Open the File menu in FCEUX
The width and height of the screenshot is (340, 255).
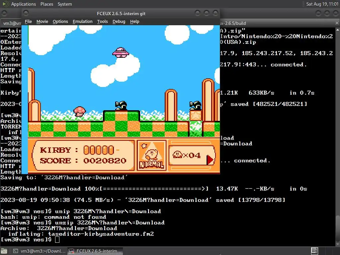coord(28,22)
